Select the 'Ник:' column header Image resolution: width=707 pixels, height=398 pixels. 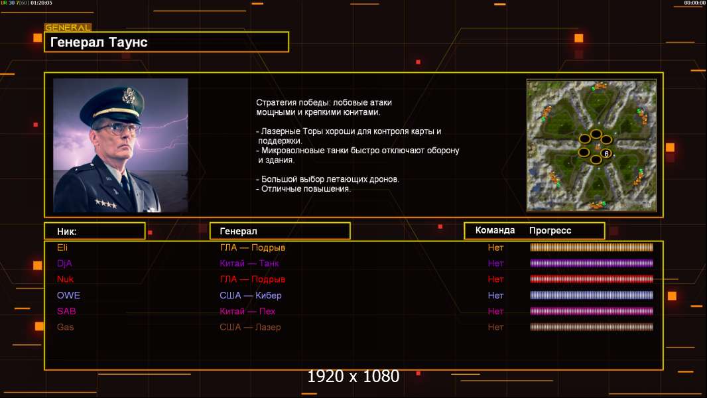95,232
